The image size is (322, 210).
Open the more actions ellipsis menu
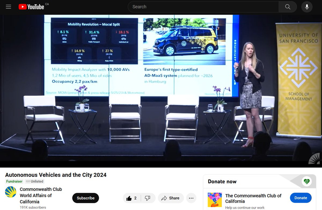(x=191, y=198)
